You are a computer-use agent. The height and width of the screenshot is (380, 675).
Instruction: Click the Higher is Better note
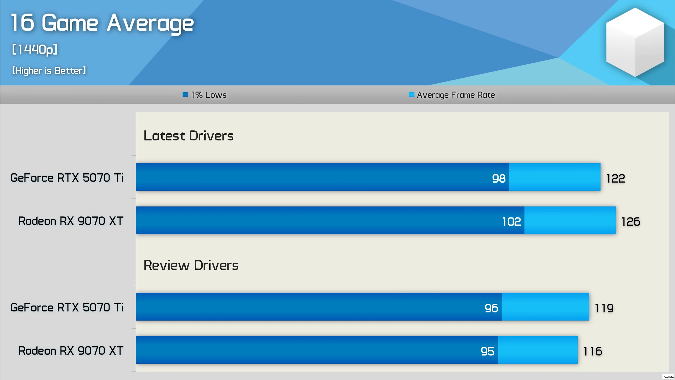click(49, 71)
